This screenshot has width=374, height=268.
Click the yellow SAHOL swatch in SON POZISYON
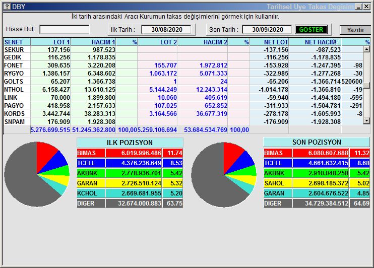click(278, 183)
